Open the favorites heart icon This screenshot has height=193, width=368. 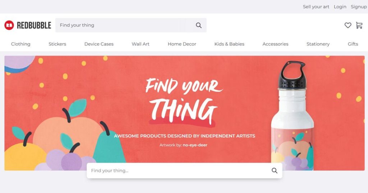point(348,25)
